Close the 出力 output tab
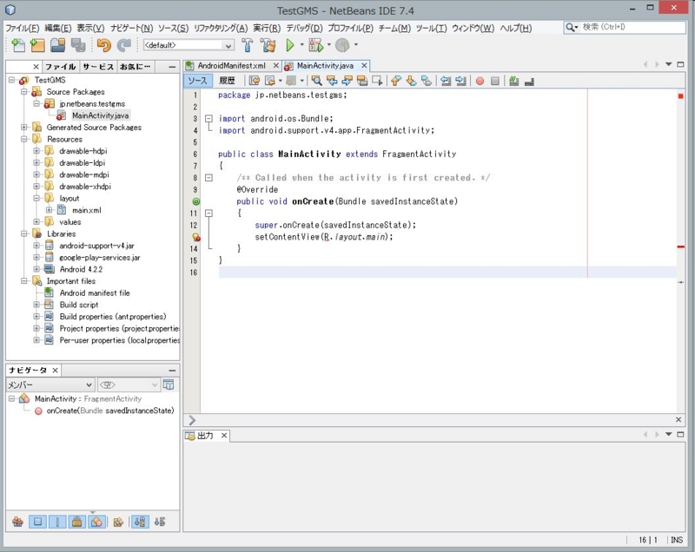The width and height of the screenshot is (695, 552). (x=224, y=436)
